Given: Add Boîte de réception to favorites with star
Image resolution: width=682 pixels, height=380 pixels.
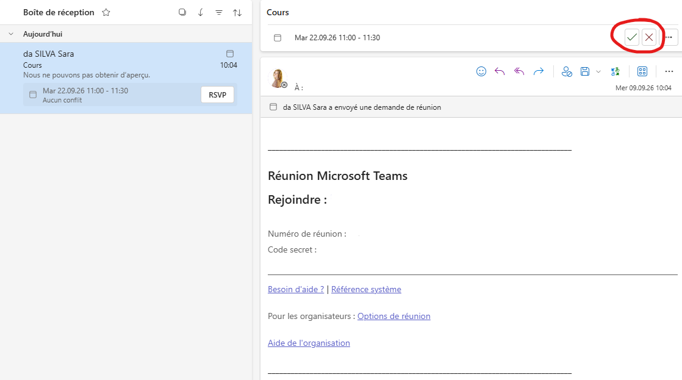Looking at the screenshot, I should click(106, 13).
